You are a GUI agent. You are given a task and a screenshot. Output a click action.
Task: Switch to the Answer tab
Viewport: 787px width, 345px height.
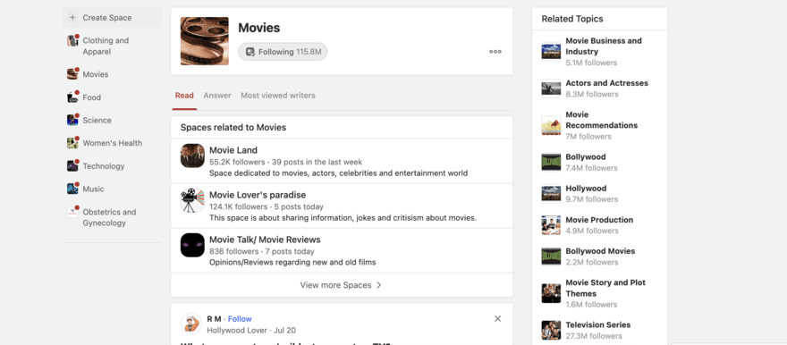coord(217,96)
